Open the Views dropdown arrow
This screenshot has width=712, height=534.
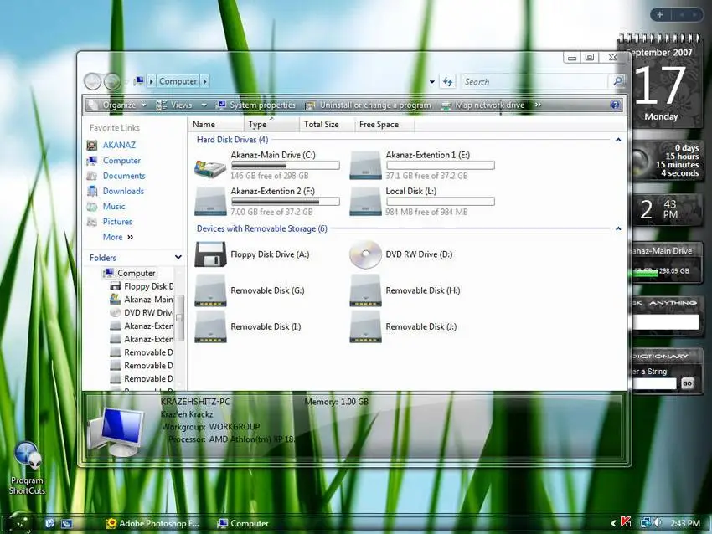pos(204,105)
